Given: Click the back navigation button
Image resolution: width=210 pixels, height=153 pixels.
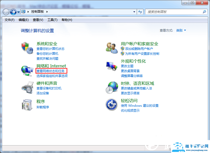Looking at the screenshot, I should (x=6, y=12).
